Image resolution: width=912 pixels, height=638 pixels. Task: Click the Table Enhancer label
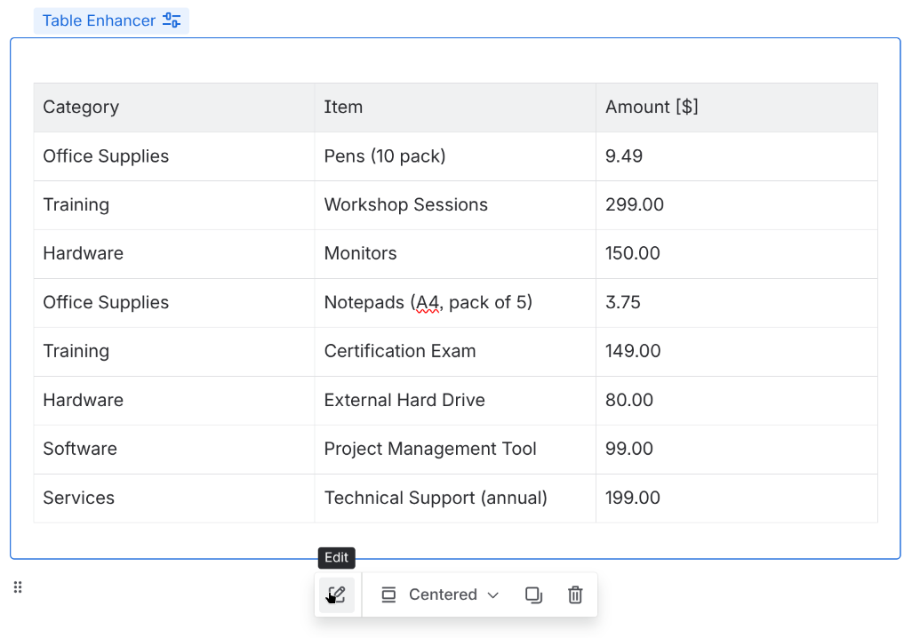99,20
